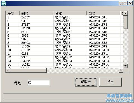Viewport: 134px width, 103px height.
Task: Close the window
Action: point(130,3)
